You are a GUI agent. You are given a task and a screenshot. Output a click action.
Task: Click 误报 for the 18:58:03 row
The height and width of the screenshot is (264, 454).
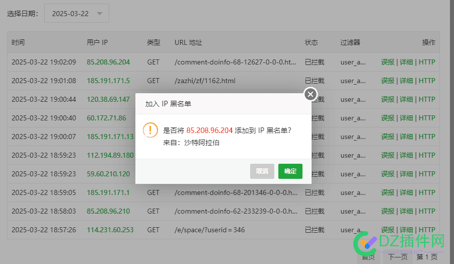[x=388, y=211]
